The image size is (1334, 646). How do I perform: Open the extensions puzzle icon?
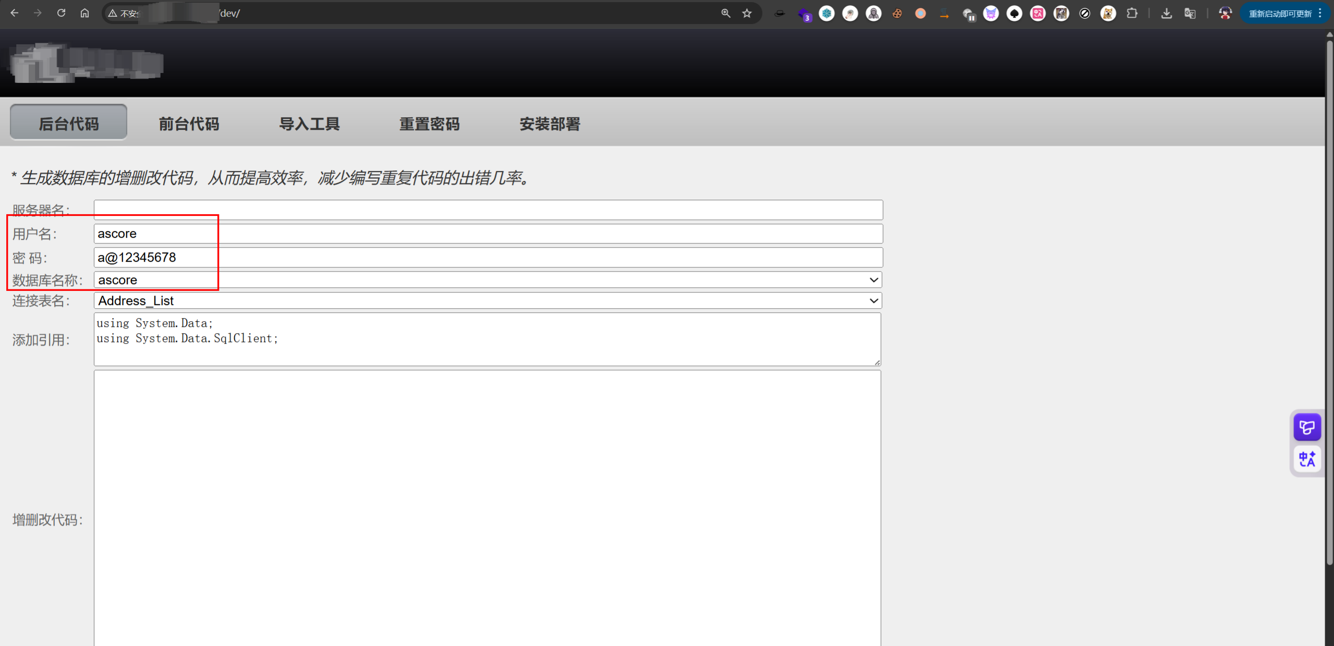tap(1132, 14)
